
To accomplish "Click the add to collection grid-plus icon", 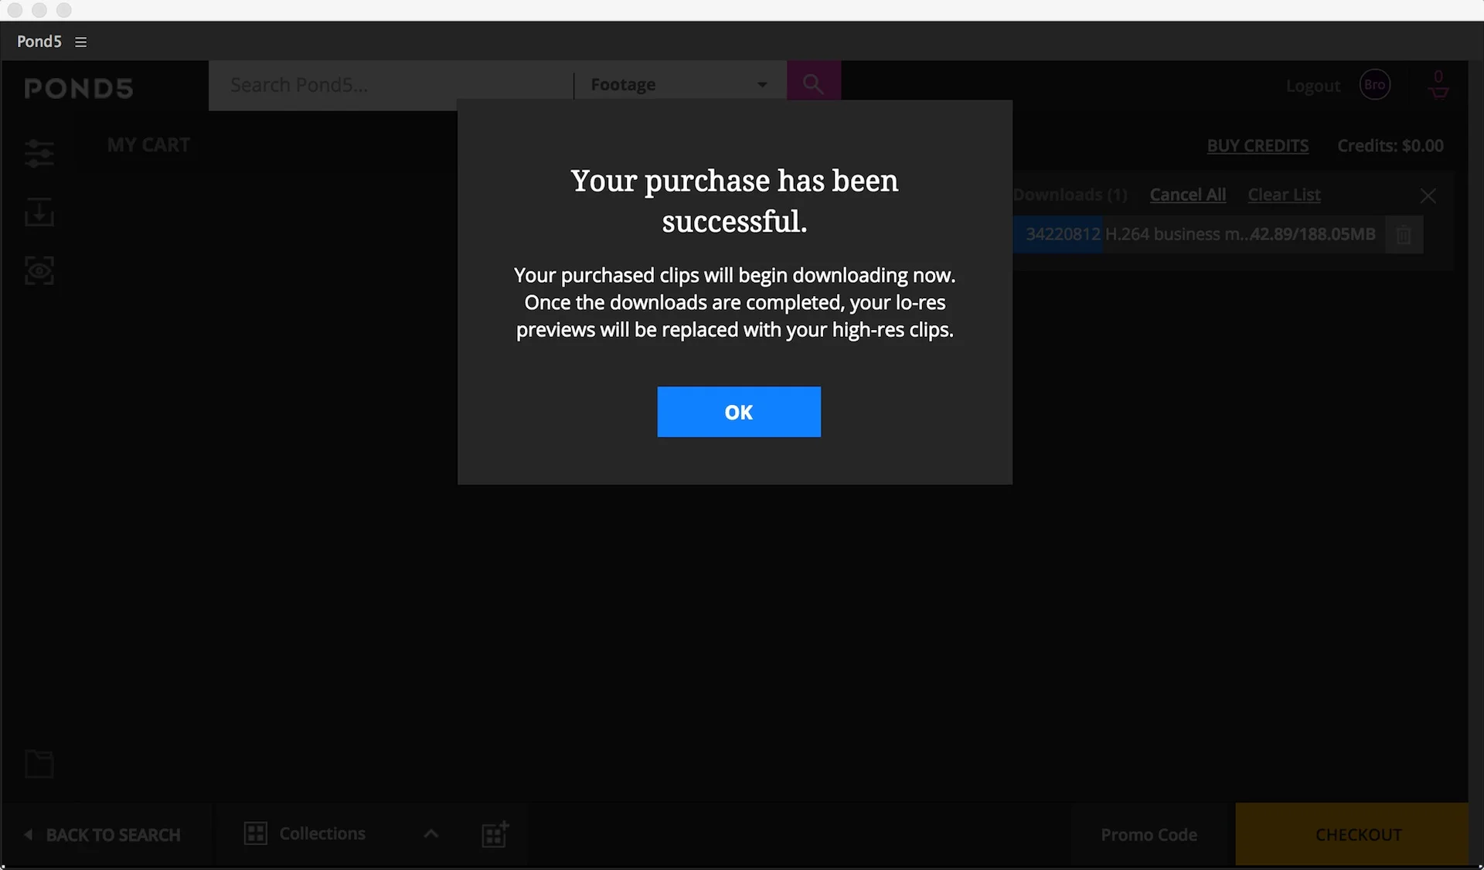I will click(495, 834).
